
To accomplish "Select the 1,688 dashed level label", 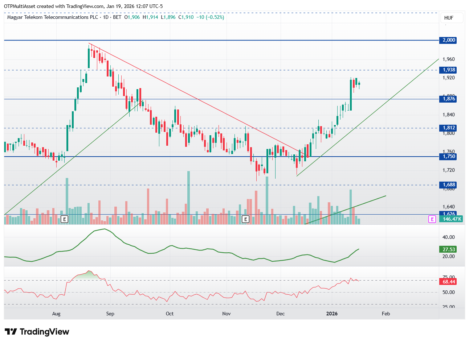I will point(448,185).
